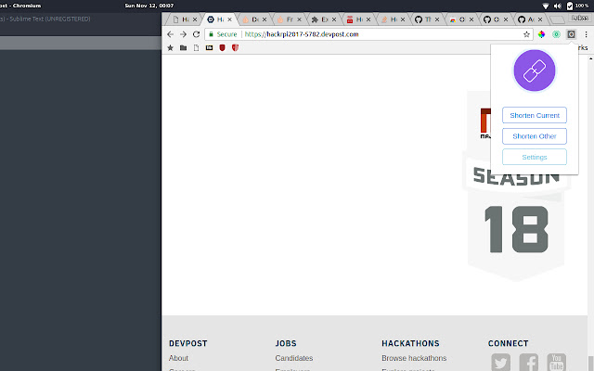The width and height of the screenshot is (594, 371).
Task: Click scrollbar up arrow on page
Action: (590, 58)
